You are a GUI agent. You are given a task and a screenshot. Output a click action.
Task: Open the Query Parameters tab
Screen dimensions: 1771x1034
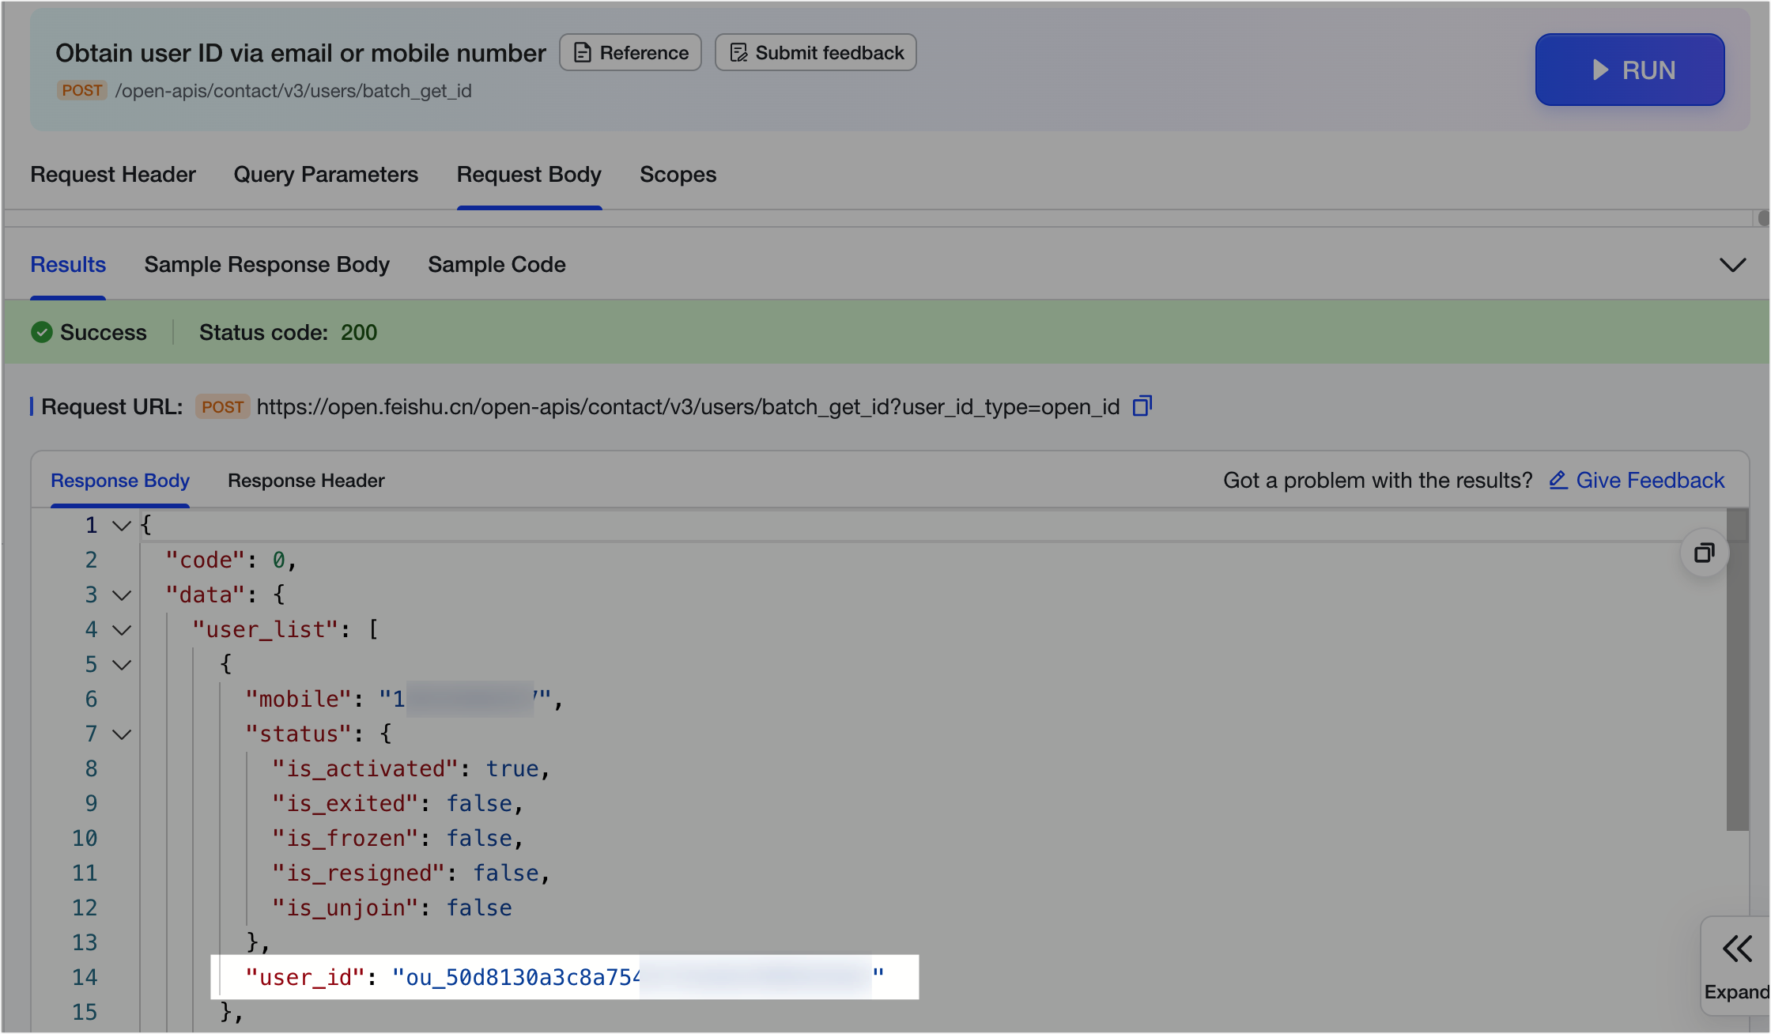click(x=326, y=175)
